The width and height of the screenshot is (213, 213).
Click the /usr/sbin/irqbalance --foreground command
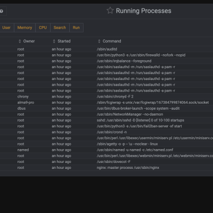124,61
